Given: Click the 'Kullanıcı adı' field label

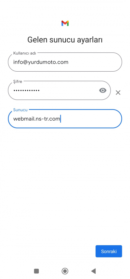Looking at the screenshot, I should tap(25, 53).
